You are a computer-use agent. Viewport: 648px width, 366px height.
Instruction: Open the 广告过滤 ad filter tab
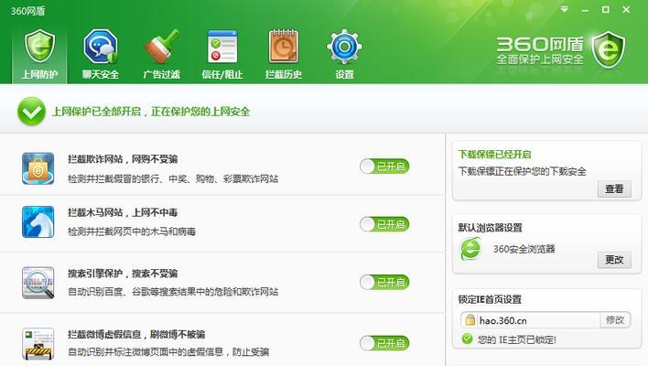click(161, 54)
